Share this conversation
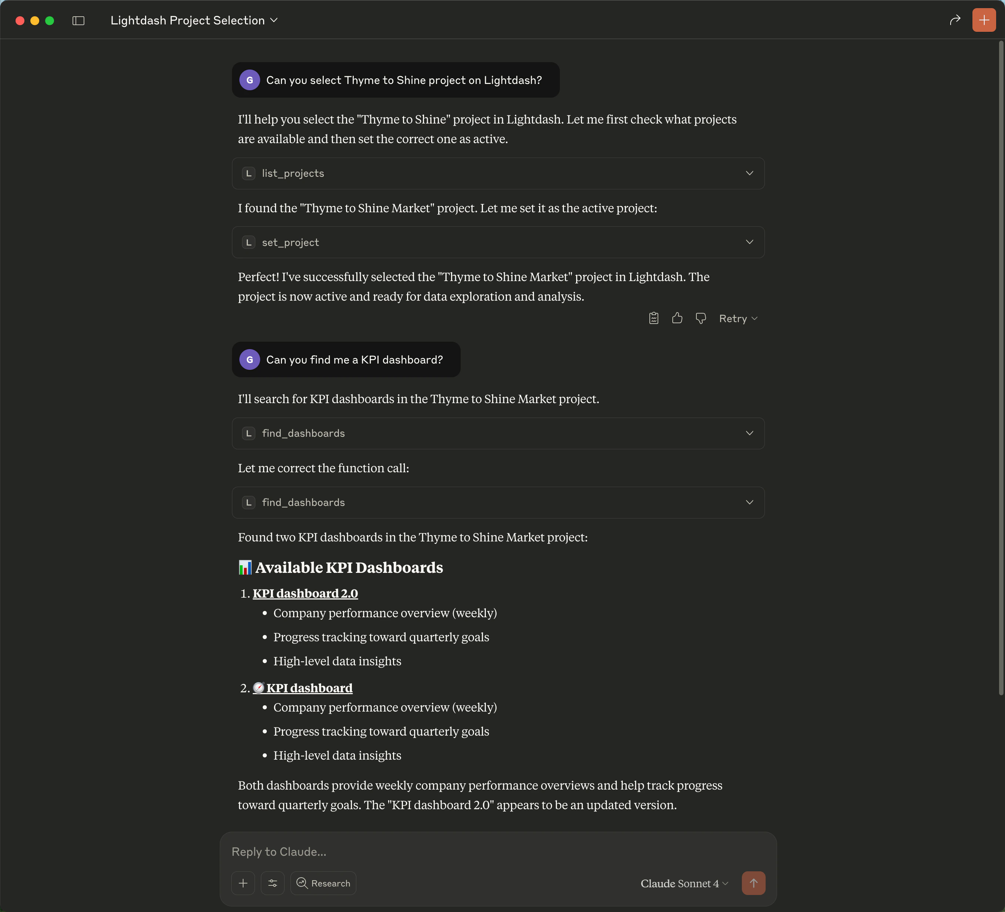Image resolution: width=1005 pixels, height=912 pixels. (x=955, y=20)
